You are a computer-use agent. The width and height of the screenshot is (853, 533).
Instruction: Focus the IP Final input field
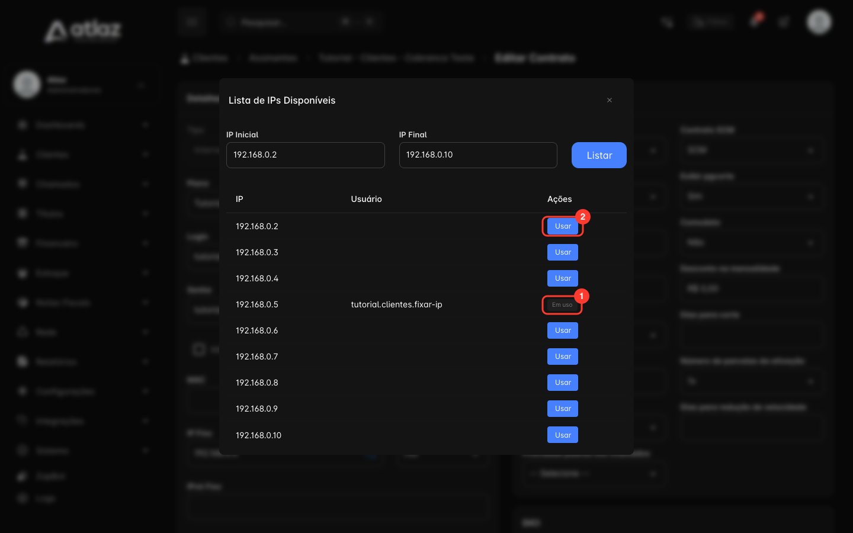pos(478,155)
